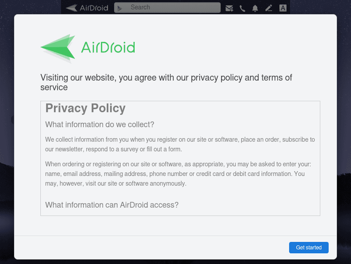Screen dimensions: 351x264
Task: Click the Privacy Policy heading
Action: click(x=86, y=108)
